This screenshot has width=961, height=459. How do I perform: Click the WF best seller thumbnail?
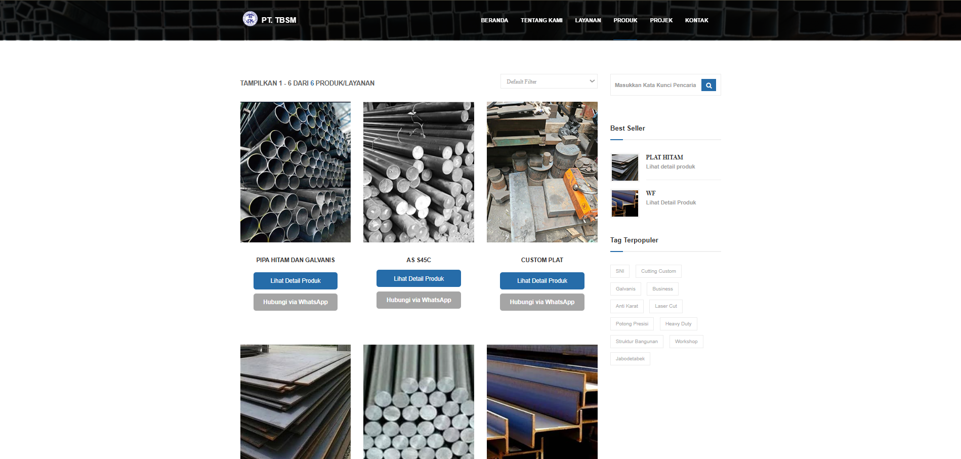pos(624,203)
